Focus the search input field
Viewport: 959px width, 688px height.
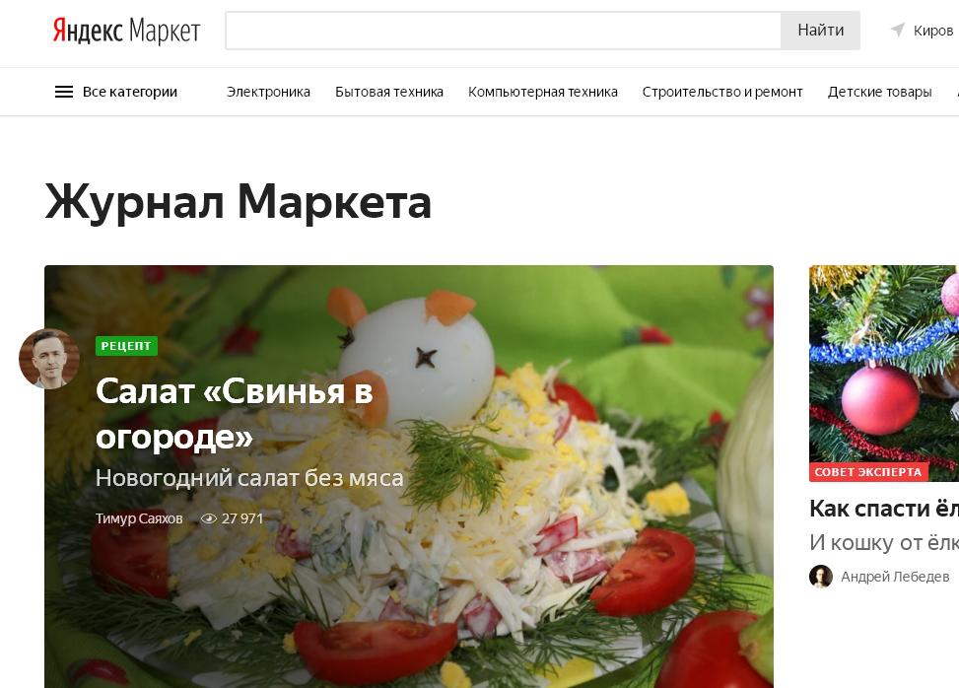(504, 30)
